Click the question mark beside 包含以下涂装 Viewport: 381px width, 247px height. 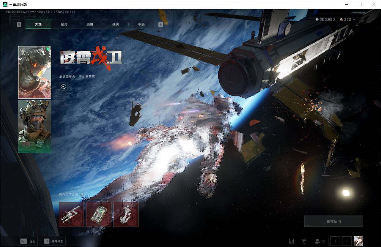pyautogui.click(x=82, y=194)
